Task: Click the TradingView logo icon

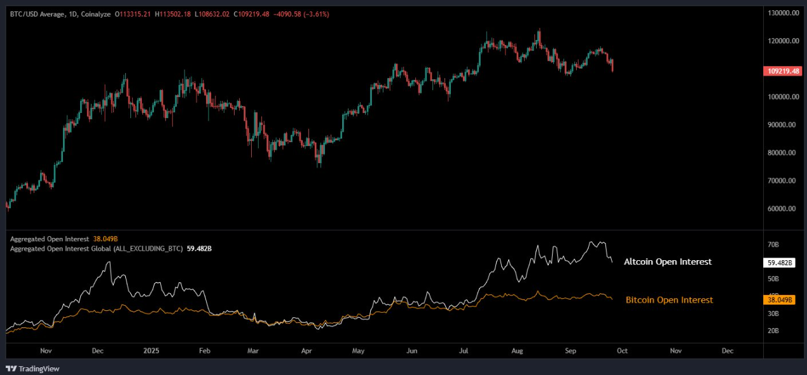Action: tap(11, 369)
